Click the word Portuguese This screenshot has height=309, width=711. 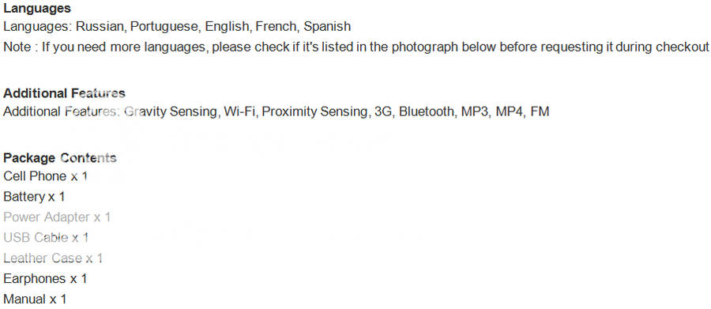(x=166, y=27)
